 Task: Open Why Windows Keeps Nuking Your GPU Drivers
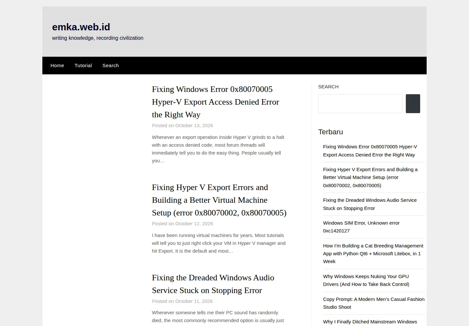pyautogui.click(x=366, y=280)
